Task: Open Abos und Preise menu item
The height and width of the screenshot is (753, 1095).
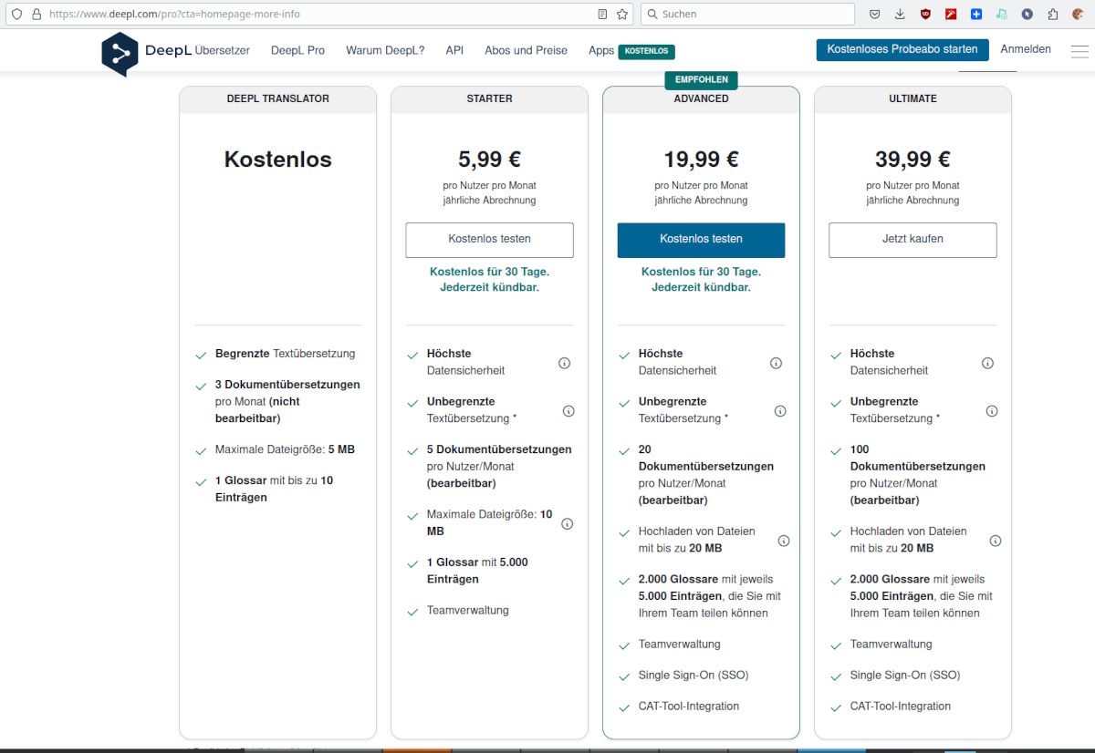Action: pyautogui.click(x=526, y=51)
